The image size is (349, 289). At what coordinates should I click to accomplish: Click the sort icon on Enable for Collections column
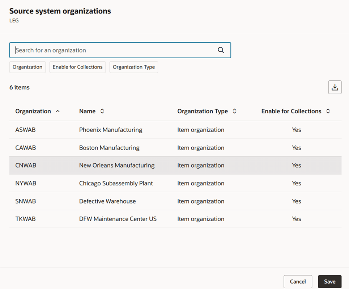(328, 111)
